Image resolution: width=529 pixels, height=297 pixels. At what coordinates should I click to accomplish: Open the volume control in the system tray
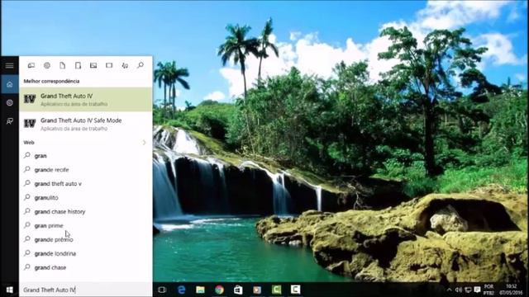(458, 290)
